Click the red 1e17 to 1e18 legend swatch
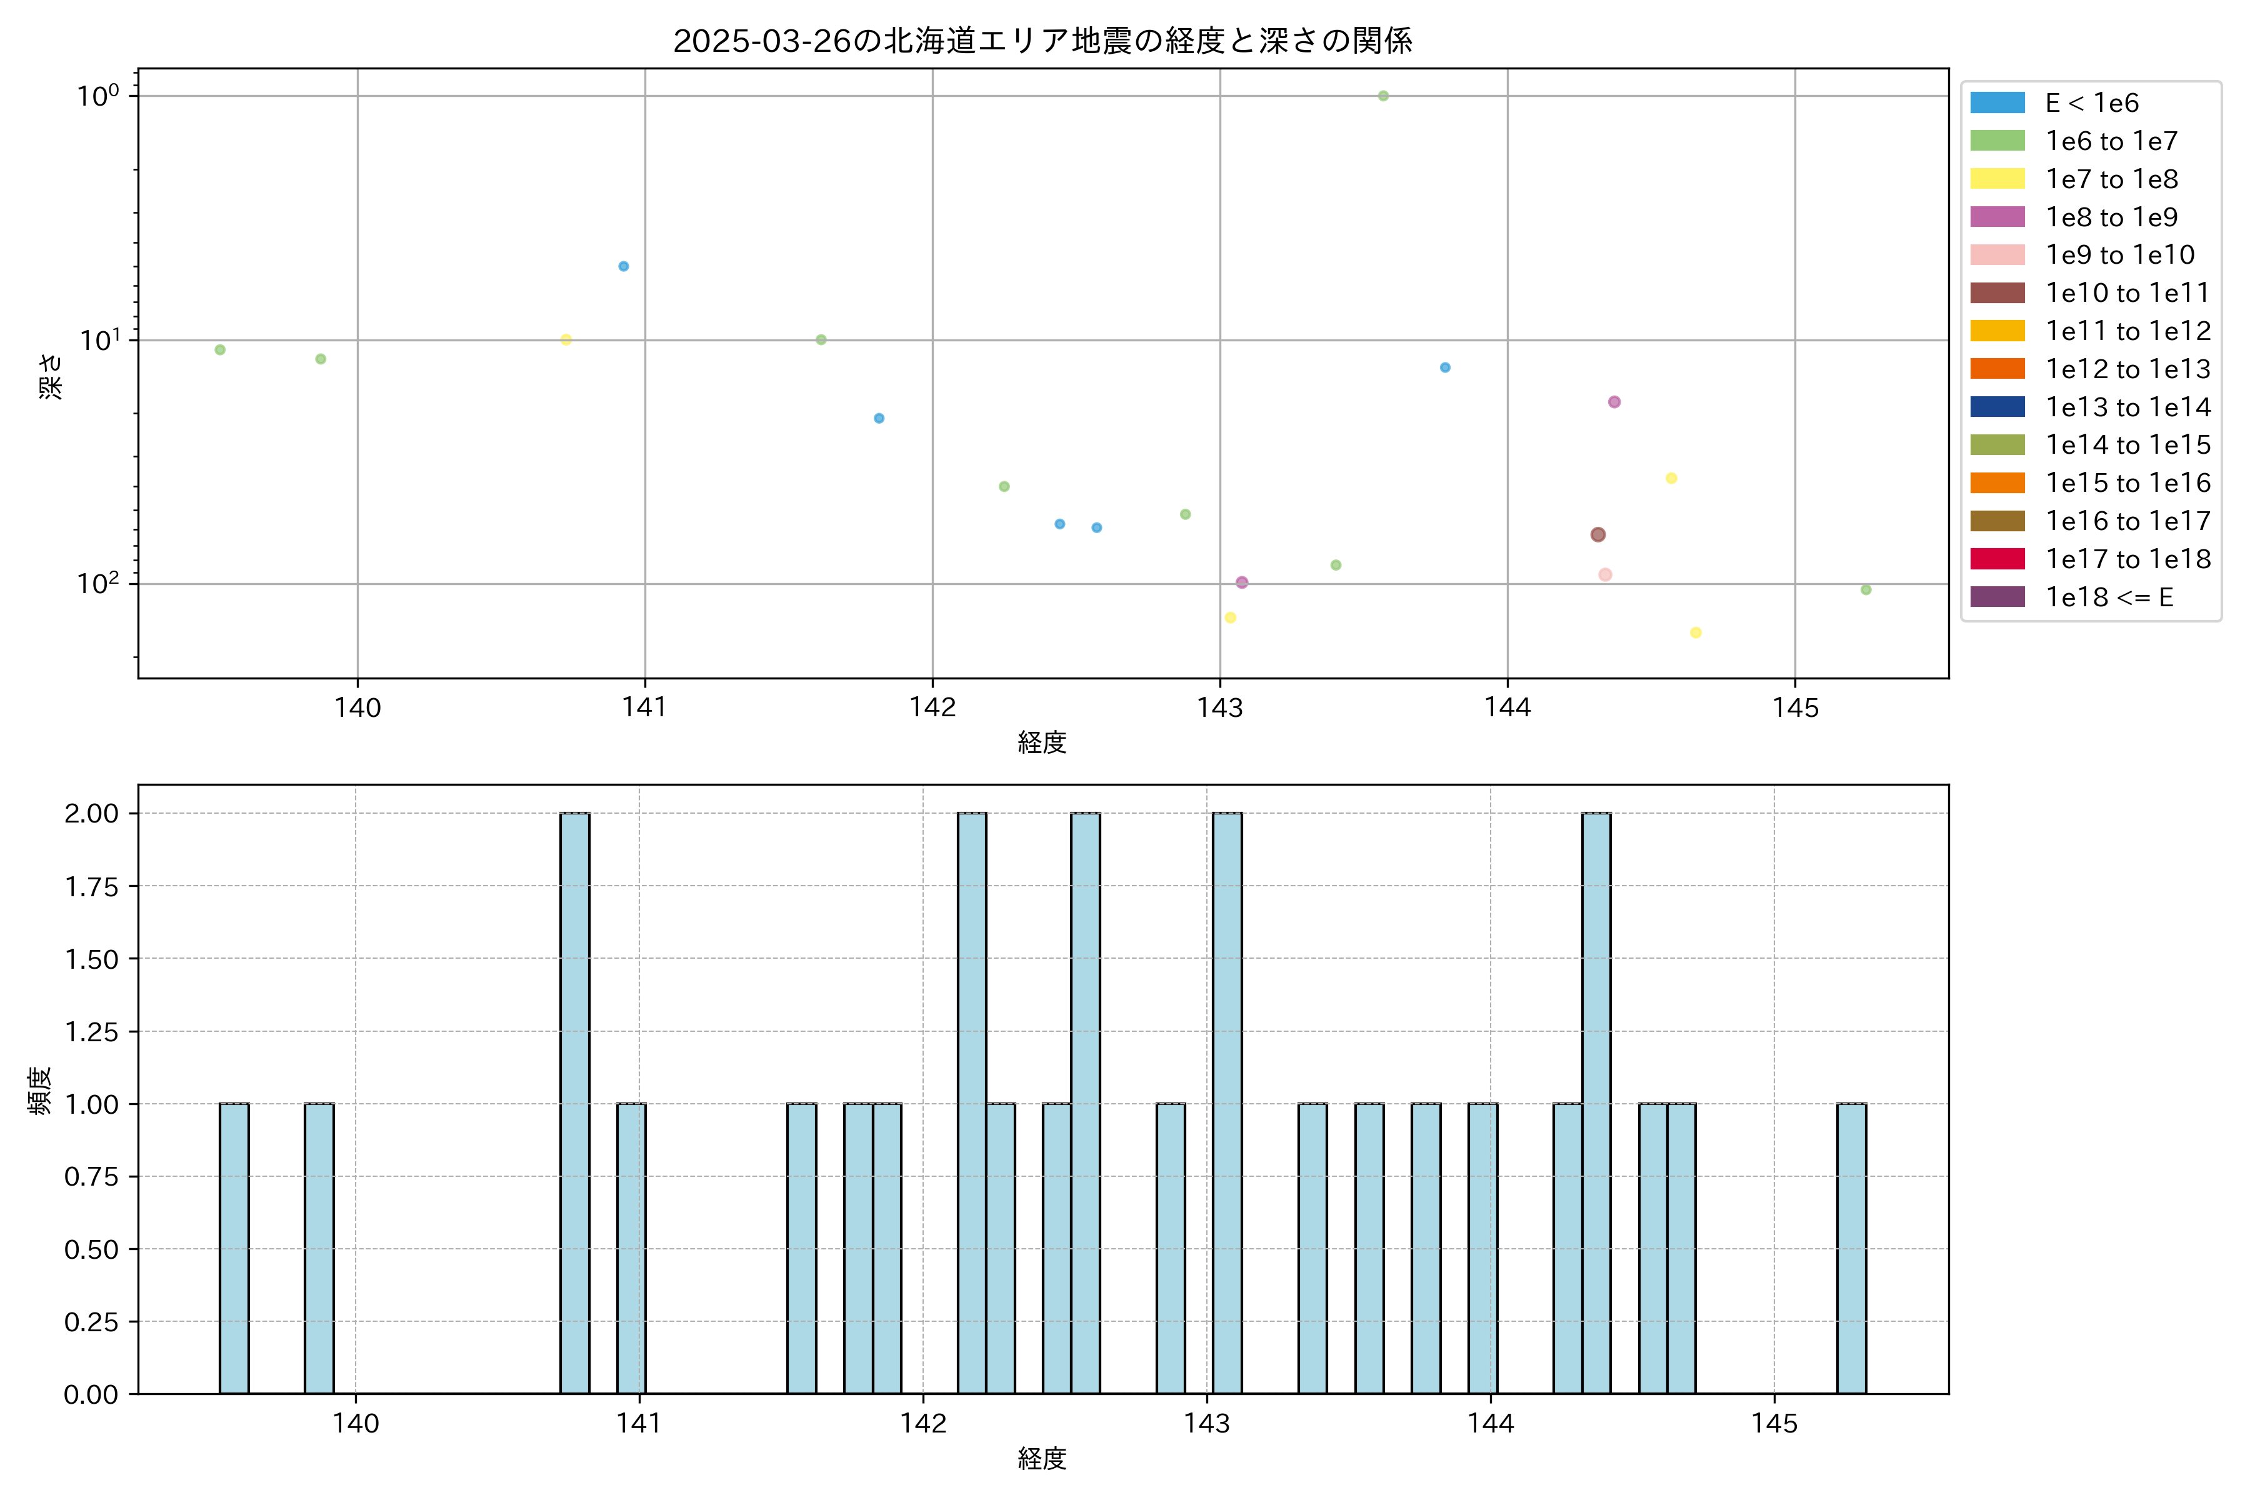The height and width of the screenshot is (1500, 2250). point(1996,559)
